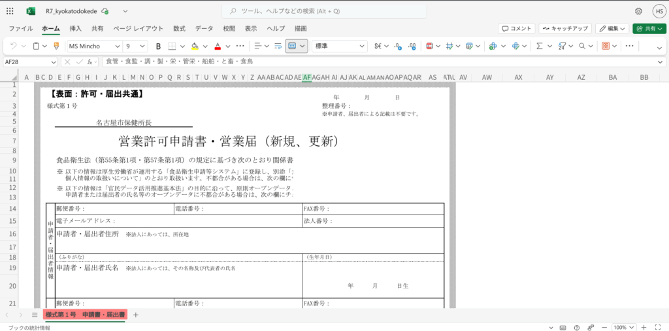Image resolution: width=669 pixels, height=331 pixels.
Task: Click the undo arrow icon
Action: click(x=13, y=46)
